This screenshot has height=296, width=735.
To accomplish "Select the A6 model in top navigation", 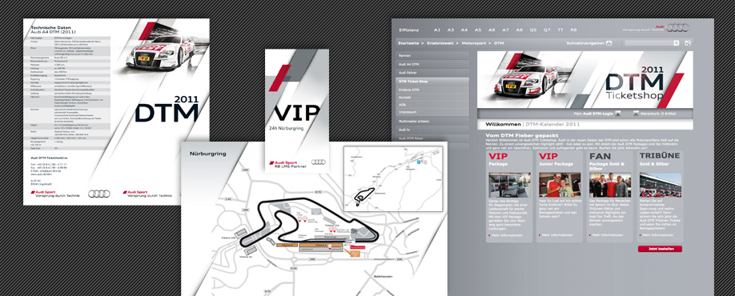I will coord(492,30).
